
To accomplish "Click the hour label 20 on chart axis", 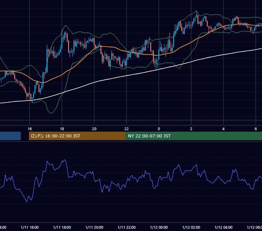I will pyautogui.click(x=94, y=129).
